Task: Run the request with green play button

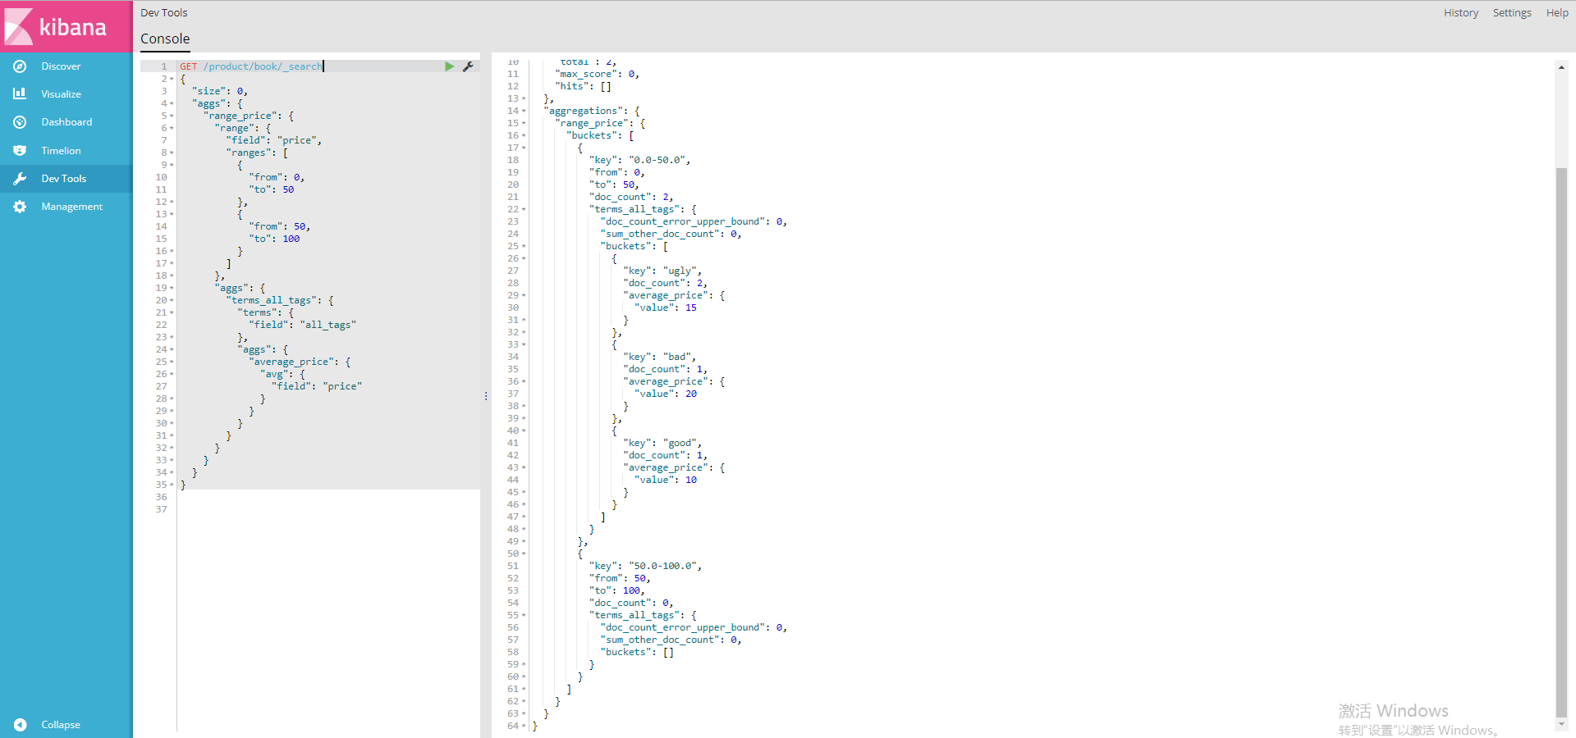Action: pos(449,66)
